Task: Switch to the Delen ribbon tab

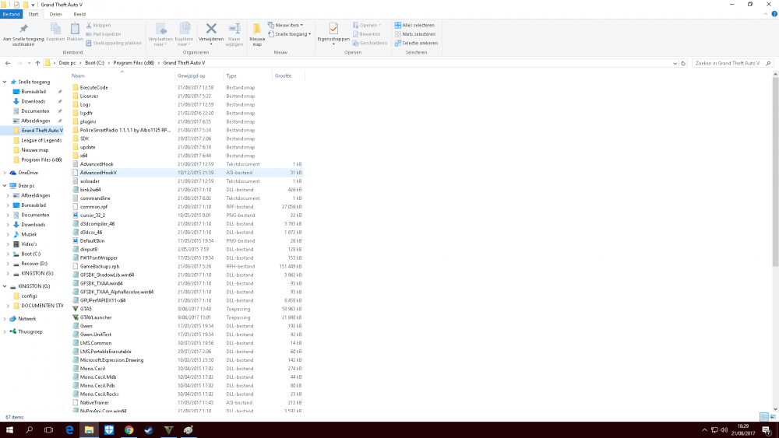Action: 55,14
